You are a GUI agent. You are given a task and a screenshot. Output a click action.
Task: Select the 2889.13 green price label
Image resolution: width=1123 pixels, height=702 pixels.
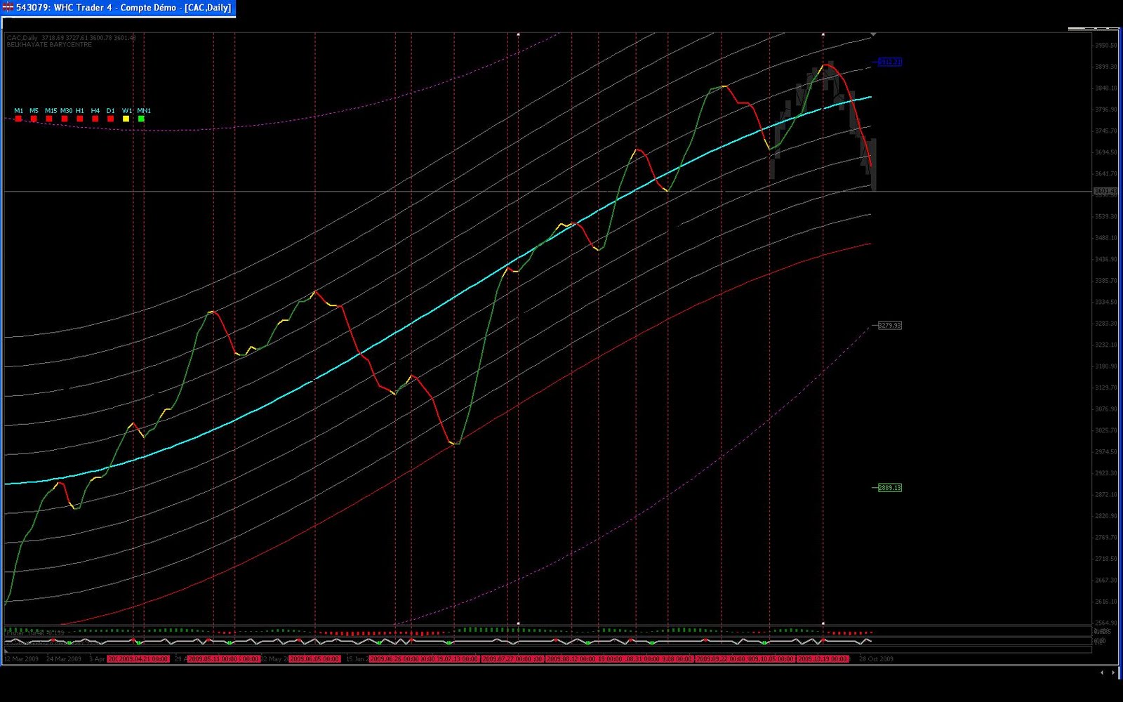coord(889,487)
